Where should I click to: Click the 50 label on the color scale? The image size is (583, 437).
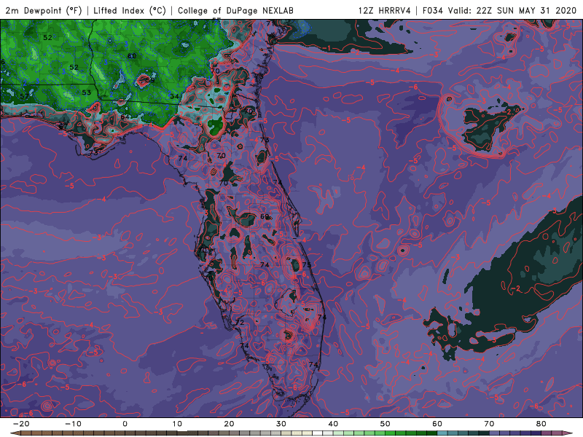(386, 424)
